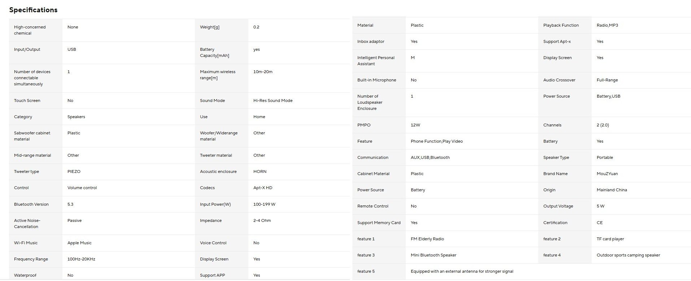The height and width of the screenshot is (281, 691).
Task: Select the Phone Function,Play Video feature value
Action: (436, 141)
